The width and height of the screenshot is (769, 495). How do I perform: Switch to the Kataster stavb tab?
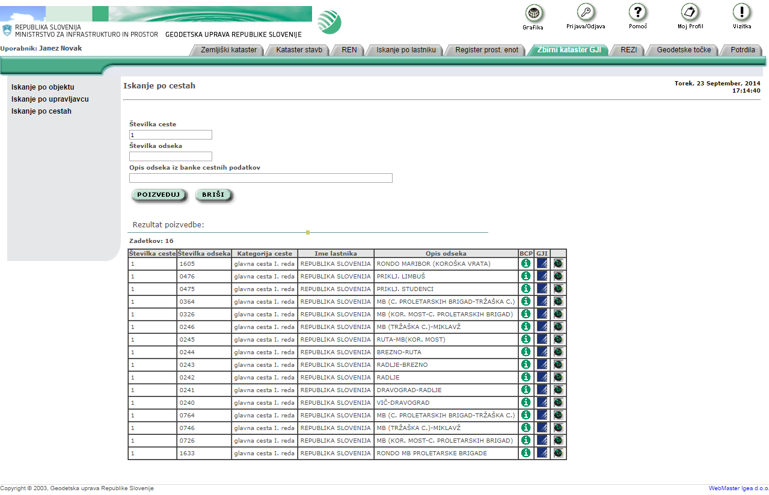(299, 50)
